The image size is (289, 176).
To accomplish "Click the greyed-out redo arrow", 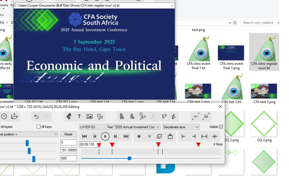I will (47, 116).
